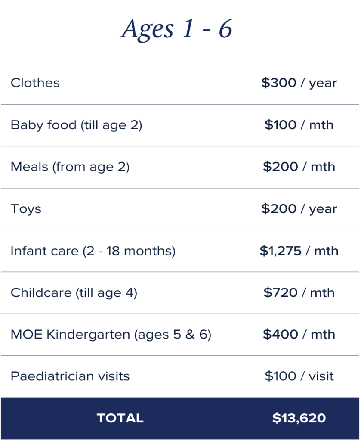
Task: Click the 'Ages 1 - 6' heading
Action: [176, 29]
